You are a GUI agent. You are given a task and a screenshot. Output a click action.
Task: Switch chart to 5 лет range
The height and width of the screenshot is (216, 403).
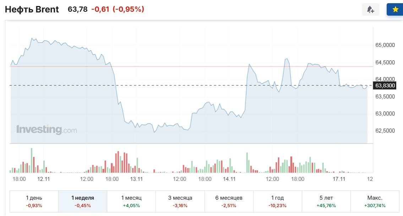pyautogui.click(x=326, y=201)
